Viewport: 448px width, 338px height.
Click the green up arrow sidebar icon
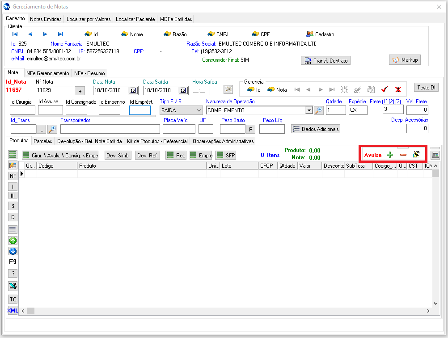[x=13, y=241]
